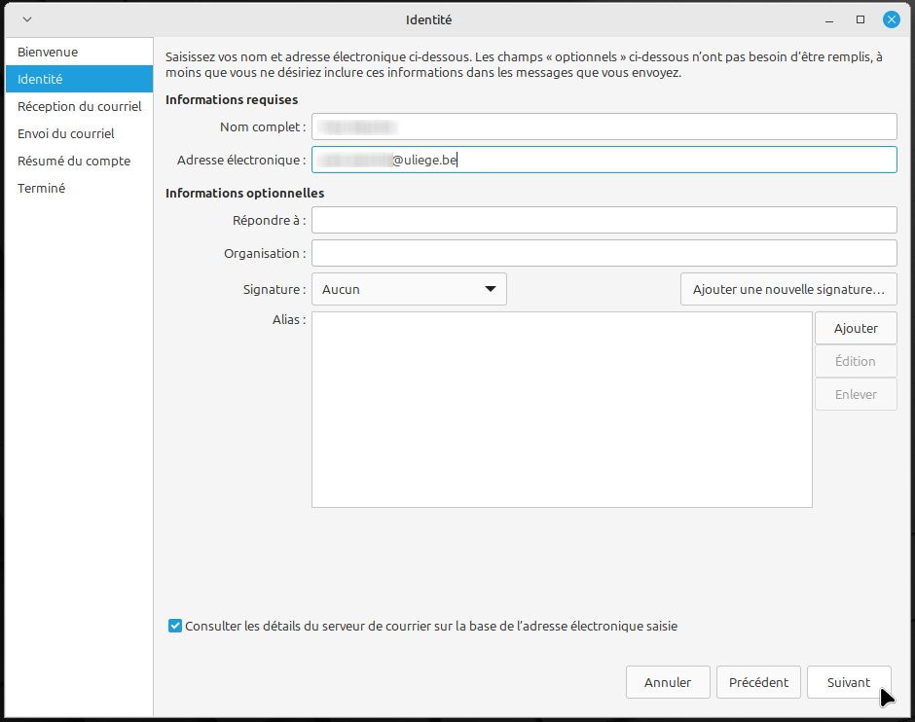915x722 pixels.
Task: Go to Réception du courriel step
Action: click(x=79, y=106)
